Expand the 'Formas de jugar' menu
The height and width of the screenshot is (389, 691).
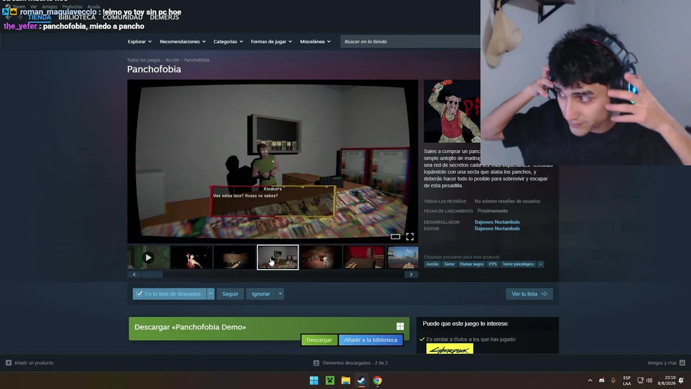[272, 42]
